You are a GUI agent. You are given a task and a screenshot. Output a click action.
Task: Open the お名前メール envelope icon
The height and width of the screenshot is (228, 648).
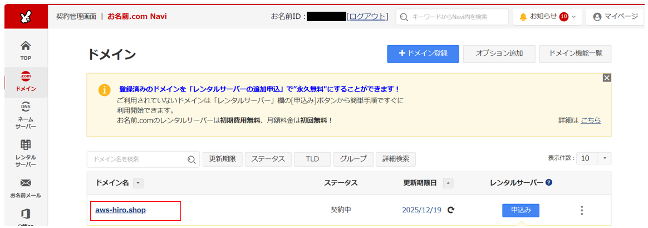tap(26, 182)
